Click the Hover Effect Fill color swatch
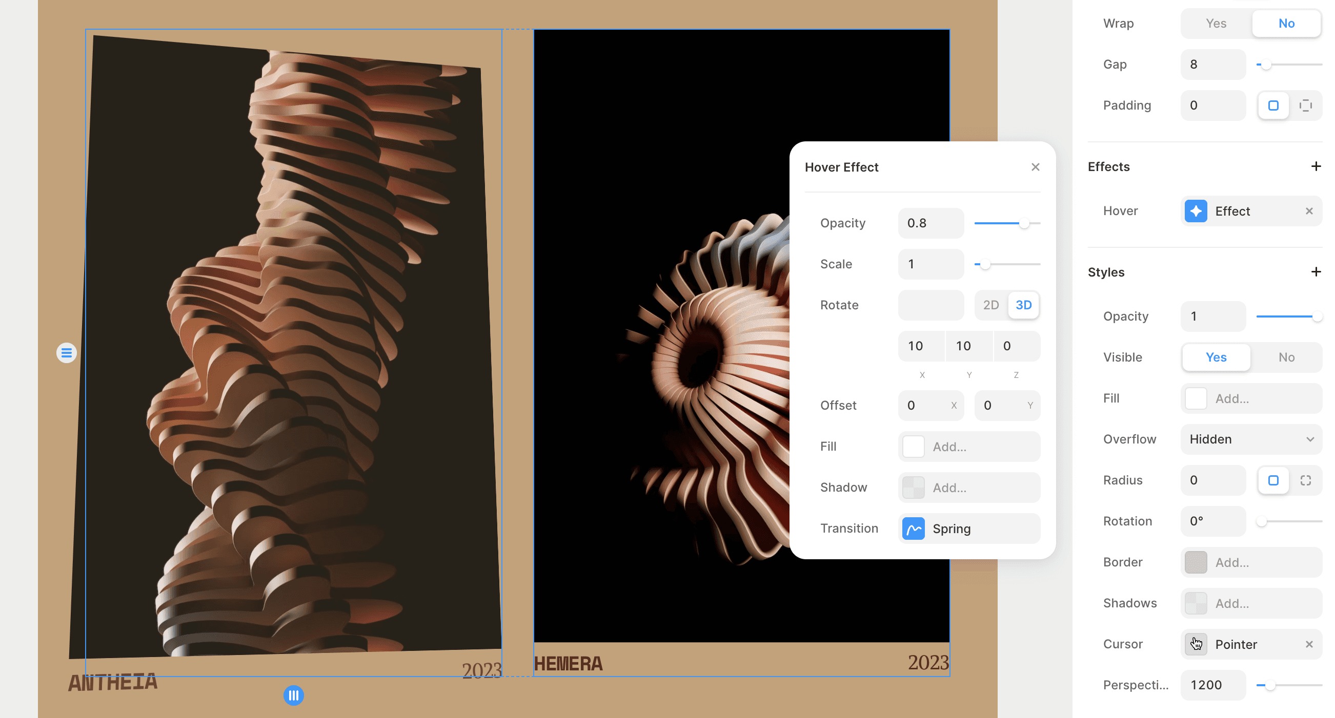Viewport: 1335px width, 718px height. [913, 447]
